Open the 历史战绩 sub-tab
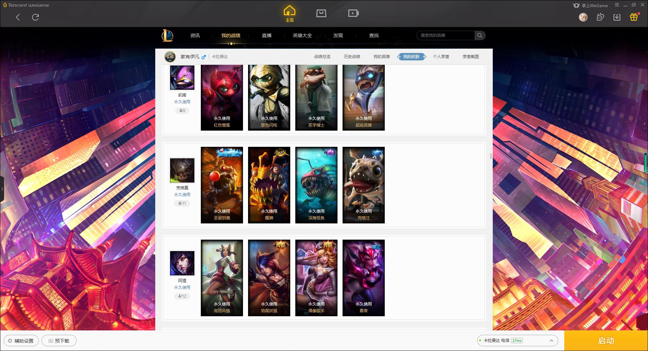The height and width of the screenshot is (351, 648). (352, 57)
